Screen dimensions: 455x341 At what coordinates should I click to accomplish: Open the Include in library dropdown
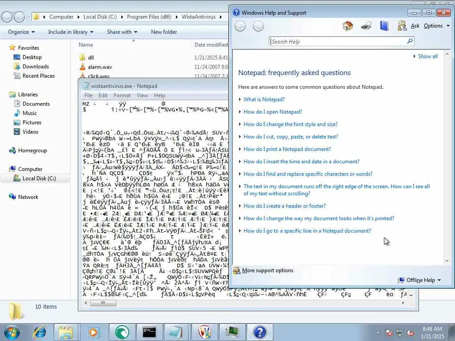(x=71, y=32)
